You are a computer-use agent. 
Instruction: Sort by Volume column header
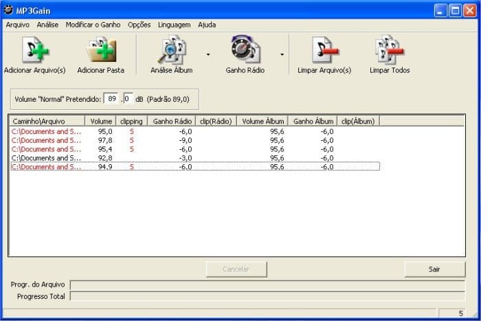[x=100, y=121]
